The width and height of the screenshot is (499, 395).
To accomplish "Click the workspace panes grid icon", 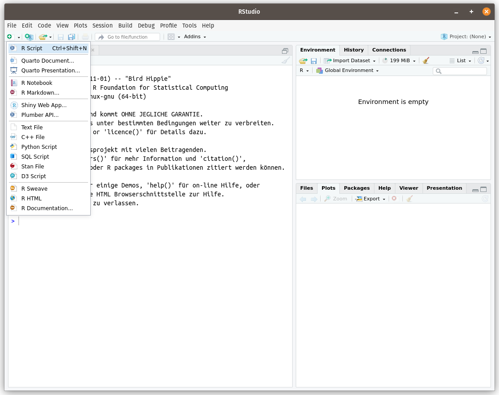I will pyautogui.click(x=171, y=37).
